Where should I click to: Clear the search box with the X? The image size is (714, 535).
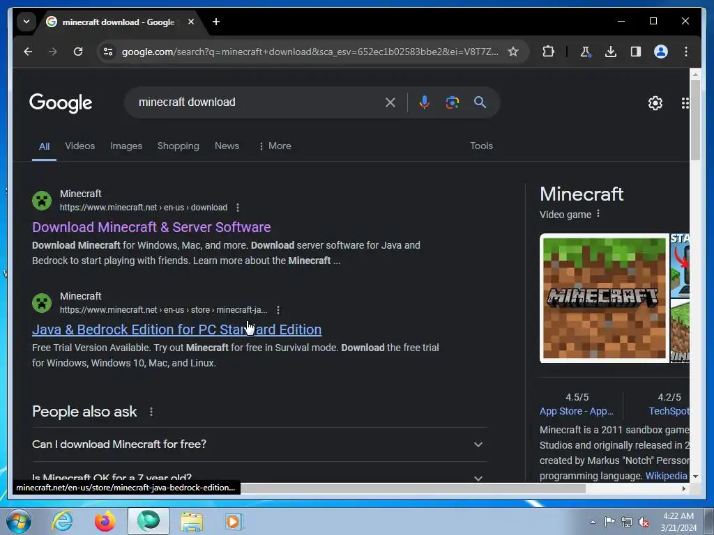coord(390,102)
